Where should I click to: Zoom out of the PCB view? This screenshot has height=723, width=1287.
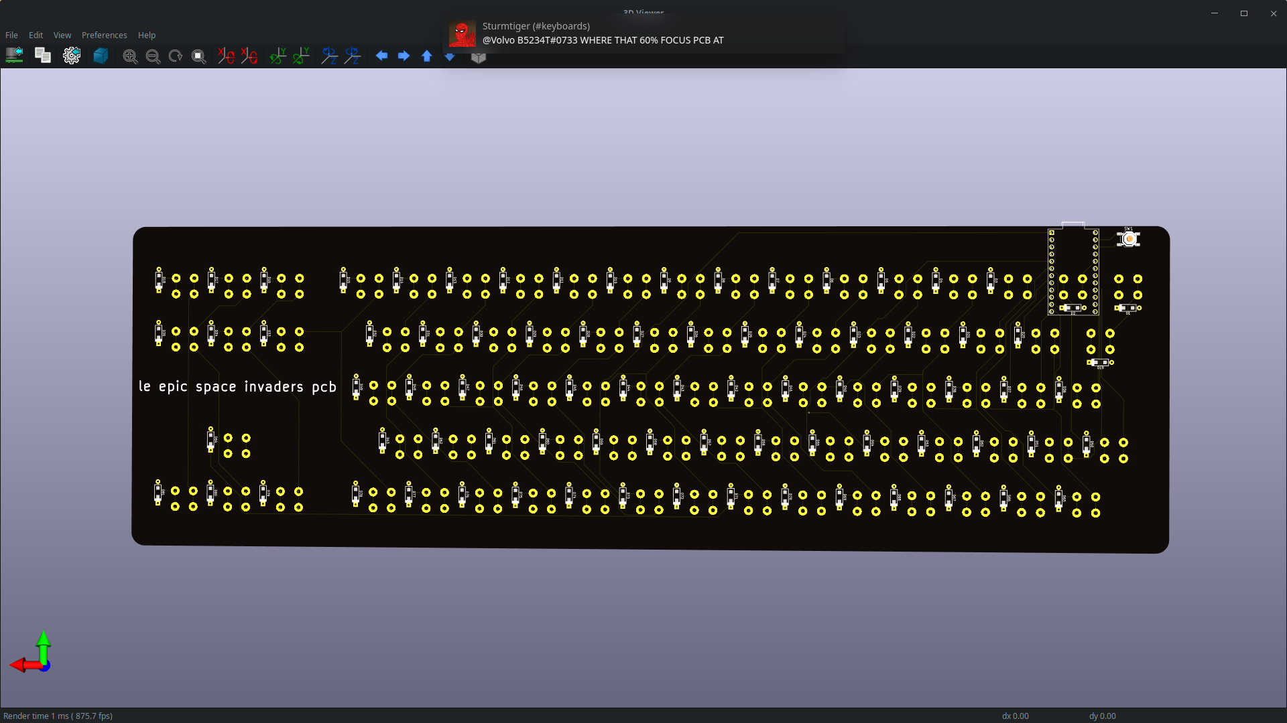pos(153,56)
